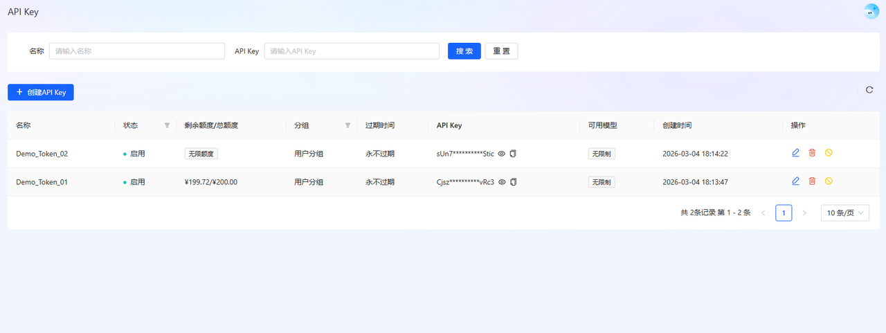Go to the previous page arrow
The image size is (886, 333).
[763, 213]
